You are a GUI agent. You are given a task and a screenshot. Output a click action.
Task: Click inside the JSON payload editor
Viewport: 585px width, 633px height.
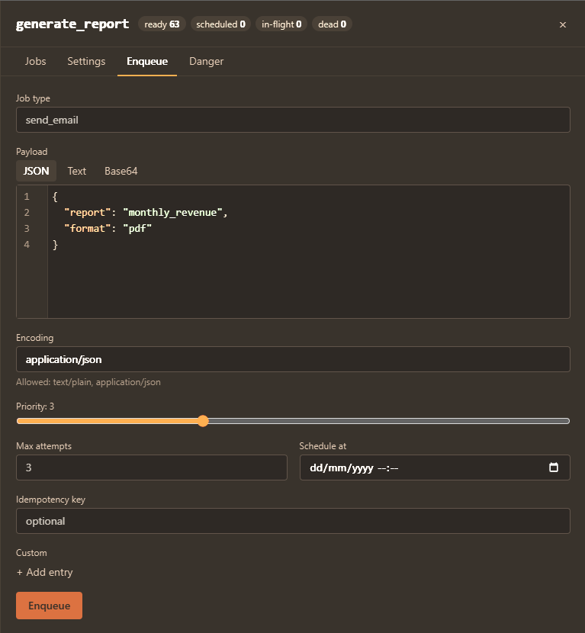click(x=308, y=251)
